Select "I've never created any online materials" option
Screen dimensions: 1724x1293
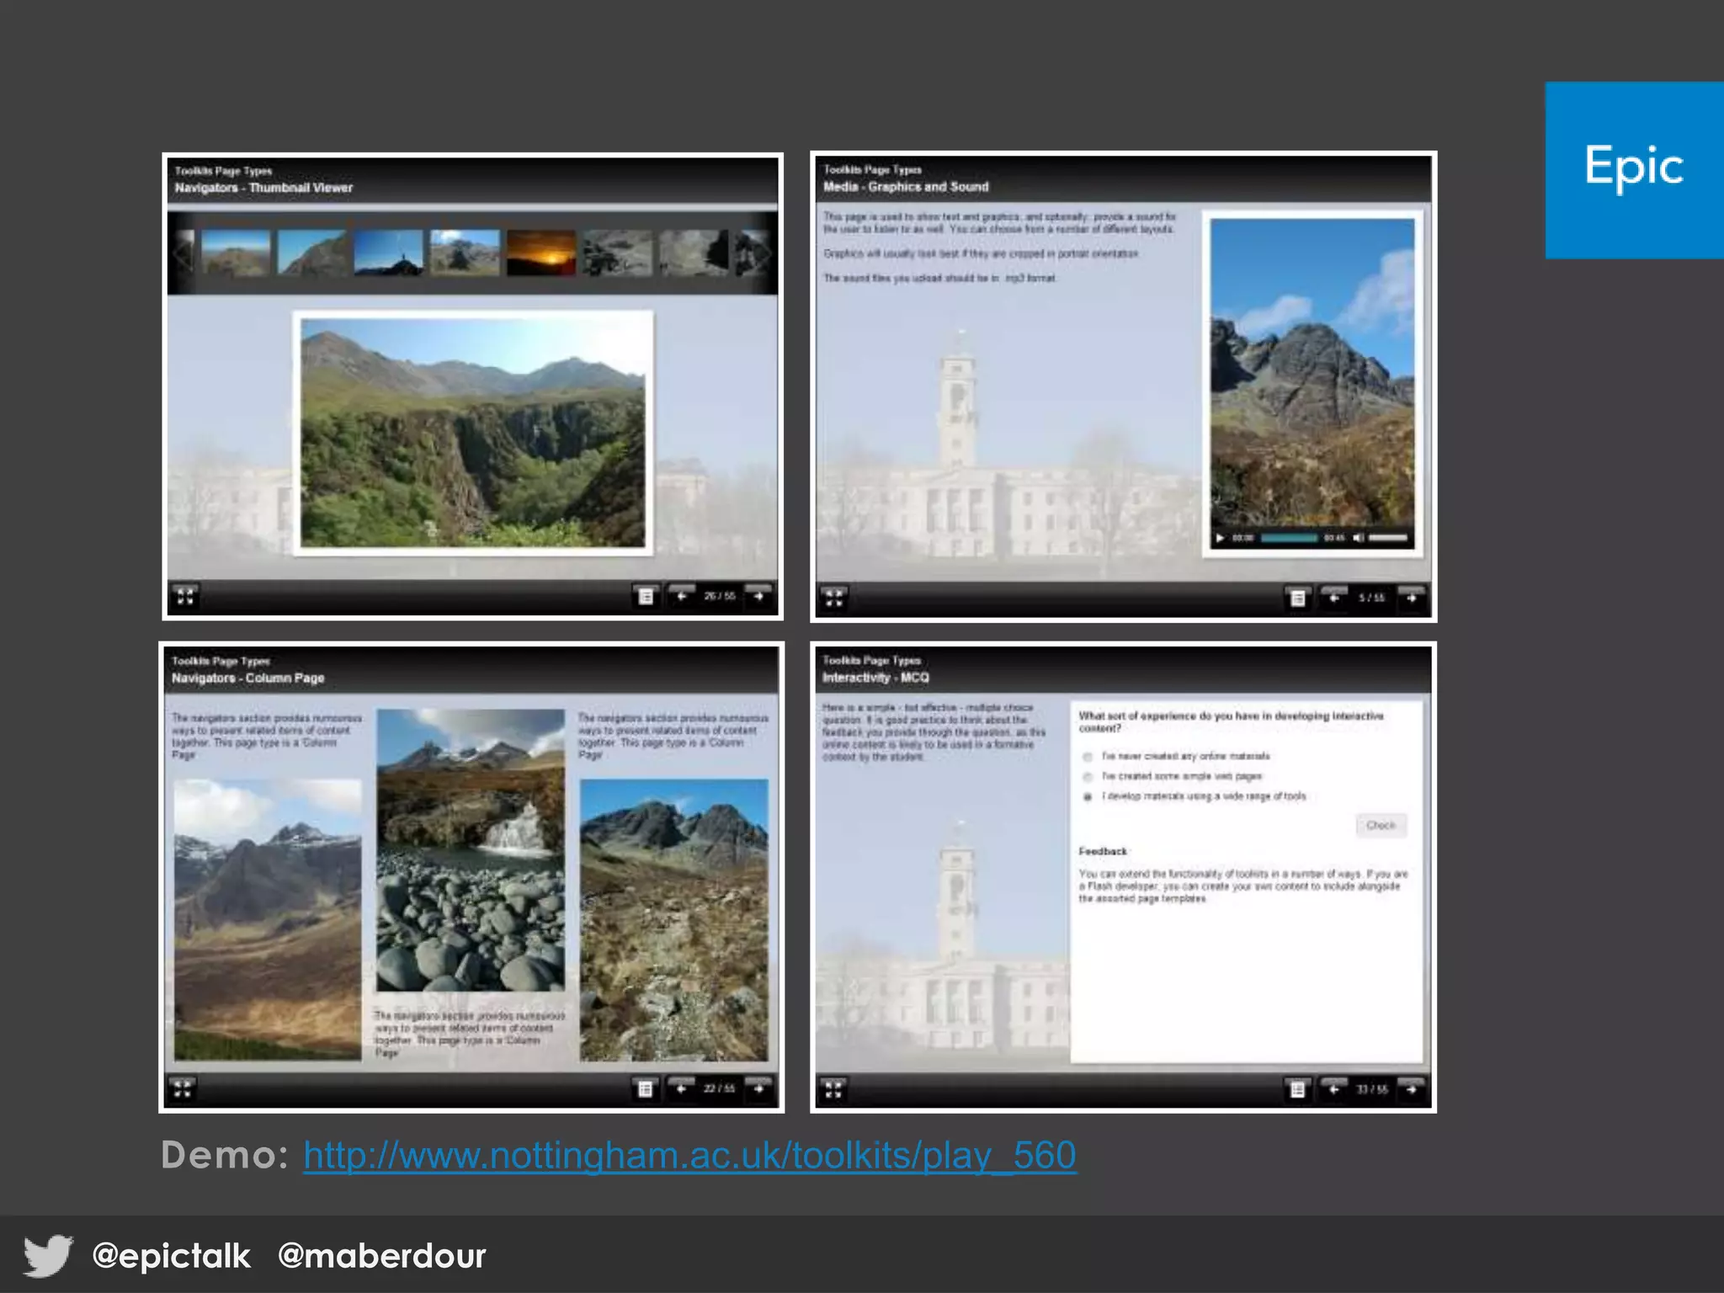click(x=1088, y=757)
